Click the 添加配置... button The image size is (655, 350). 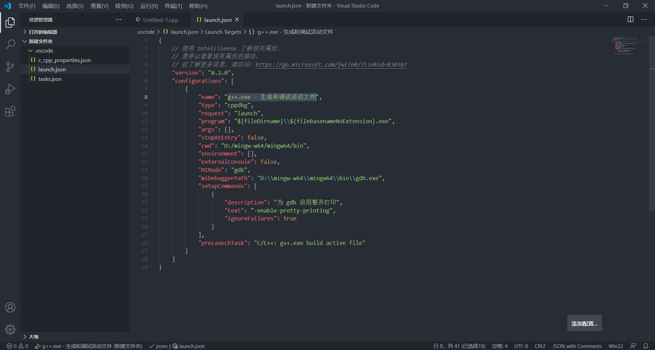click(x=584, y=323)
